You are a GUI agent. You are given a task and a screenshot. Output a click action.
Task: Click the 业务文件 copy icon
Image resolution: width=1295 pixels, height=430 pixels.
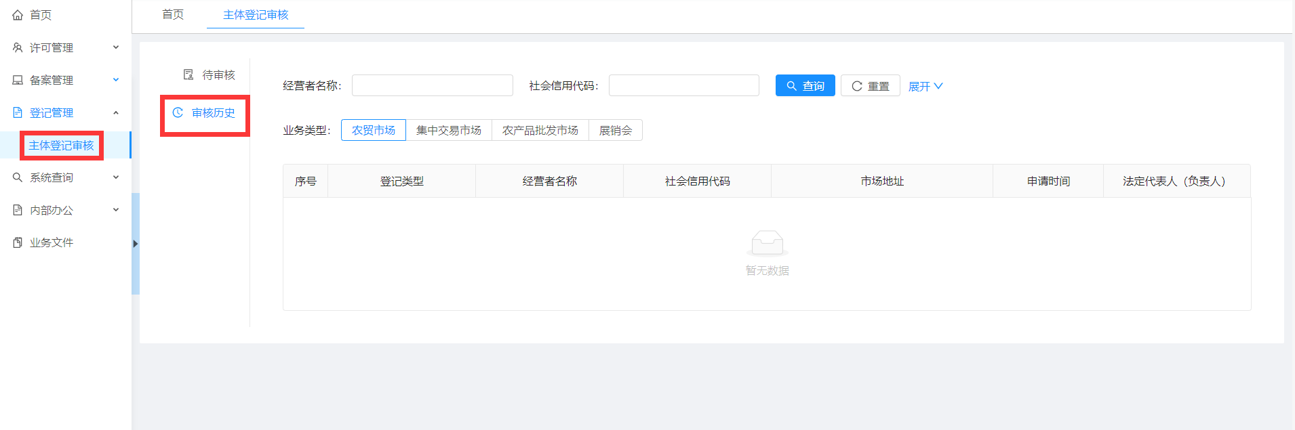[x=18, y=242]
